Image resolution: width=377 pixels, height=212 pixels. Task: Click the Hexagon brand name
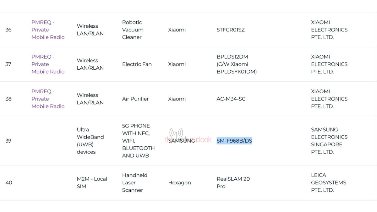tap(179, 182)
